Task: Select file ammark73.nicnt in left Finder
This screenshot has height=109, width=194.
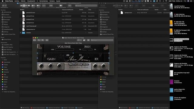Action: click(x=30, y=13)
